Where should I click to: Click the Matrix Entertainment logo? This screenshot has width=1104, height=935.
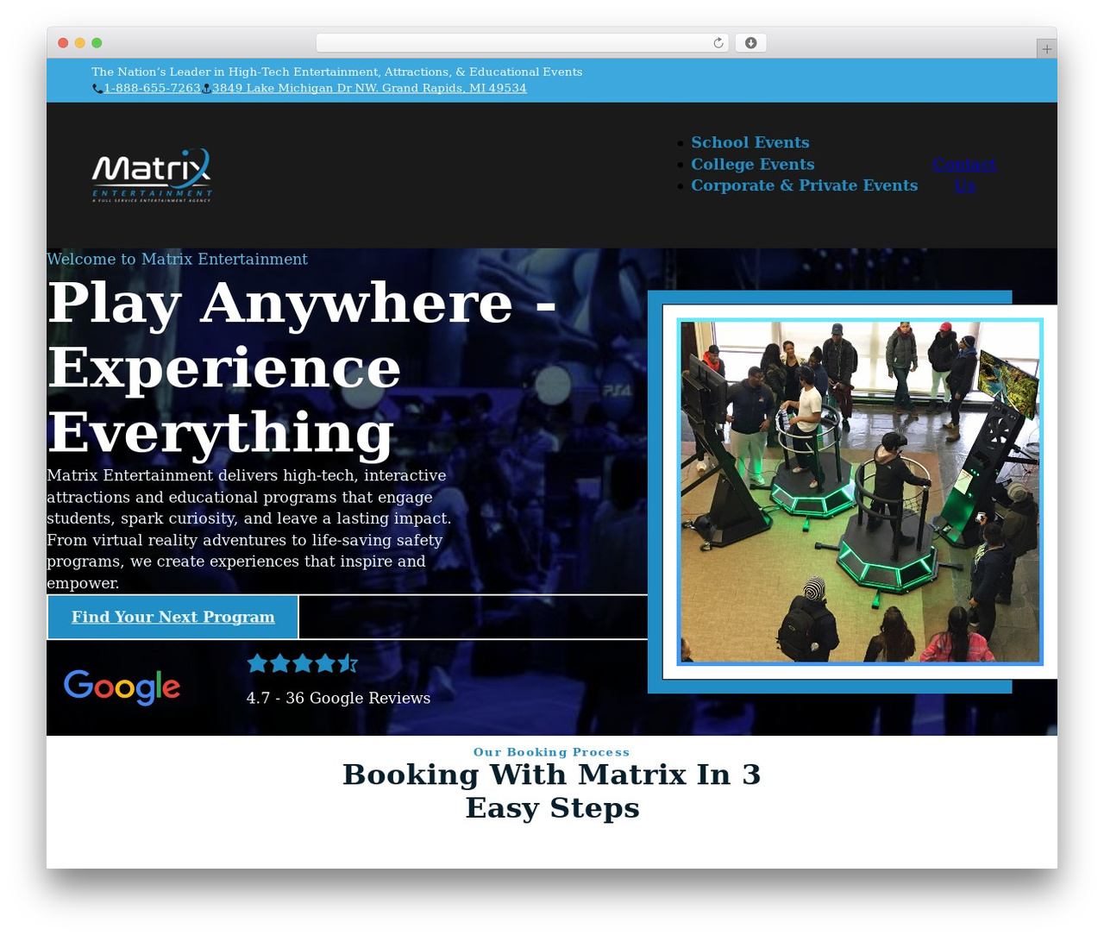(x=152, y=175)
